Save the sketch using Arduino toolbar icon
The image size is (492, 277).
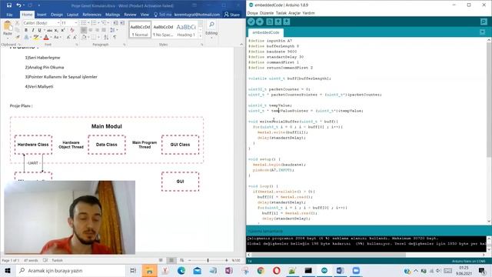[287, 22]
